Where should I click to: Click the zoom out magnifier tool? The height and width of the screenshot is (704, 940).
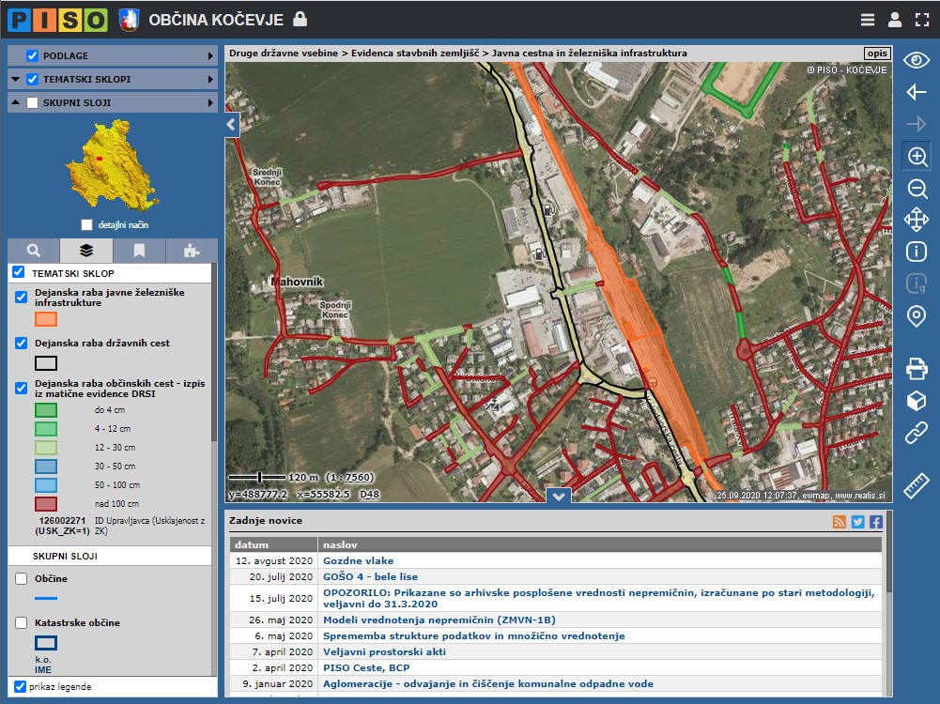917,189
